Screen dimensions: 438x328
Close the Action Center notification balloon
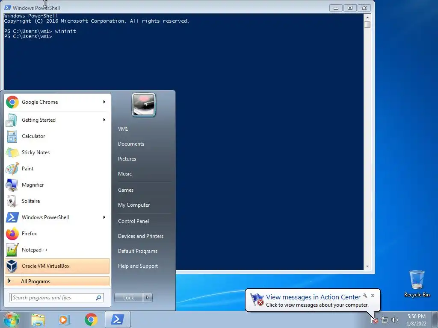point(373,296)
